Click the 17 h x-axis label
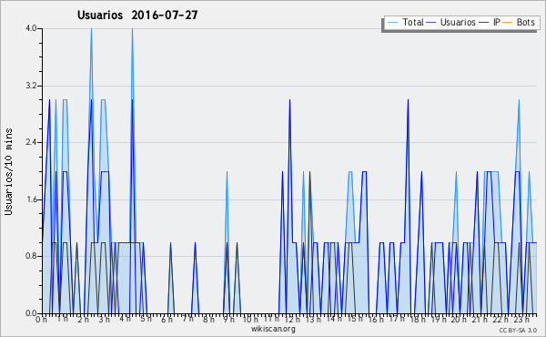546x337 pixels. 397,319
